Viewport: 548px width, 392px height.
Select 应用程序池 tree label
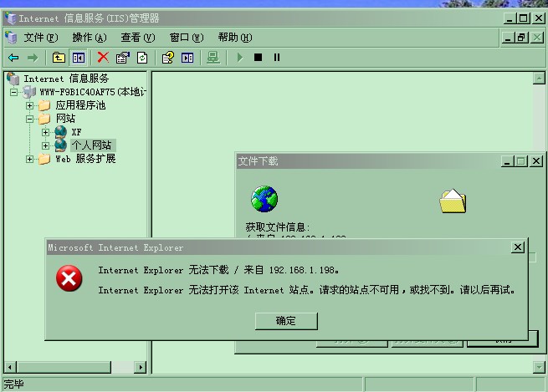click(80, 105)
